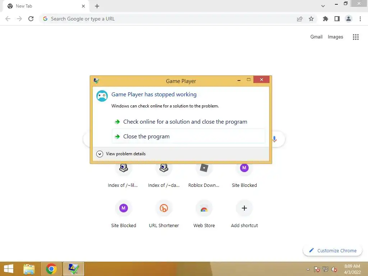Open the Extensions puzzle icon

click(326, 19)
